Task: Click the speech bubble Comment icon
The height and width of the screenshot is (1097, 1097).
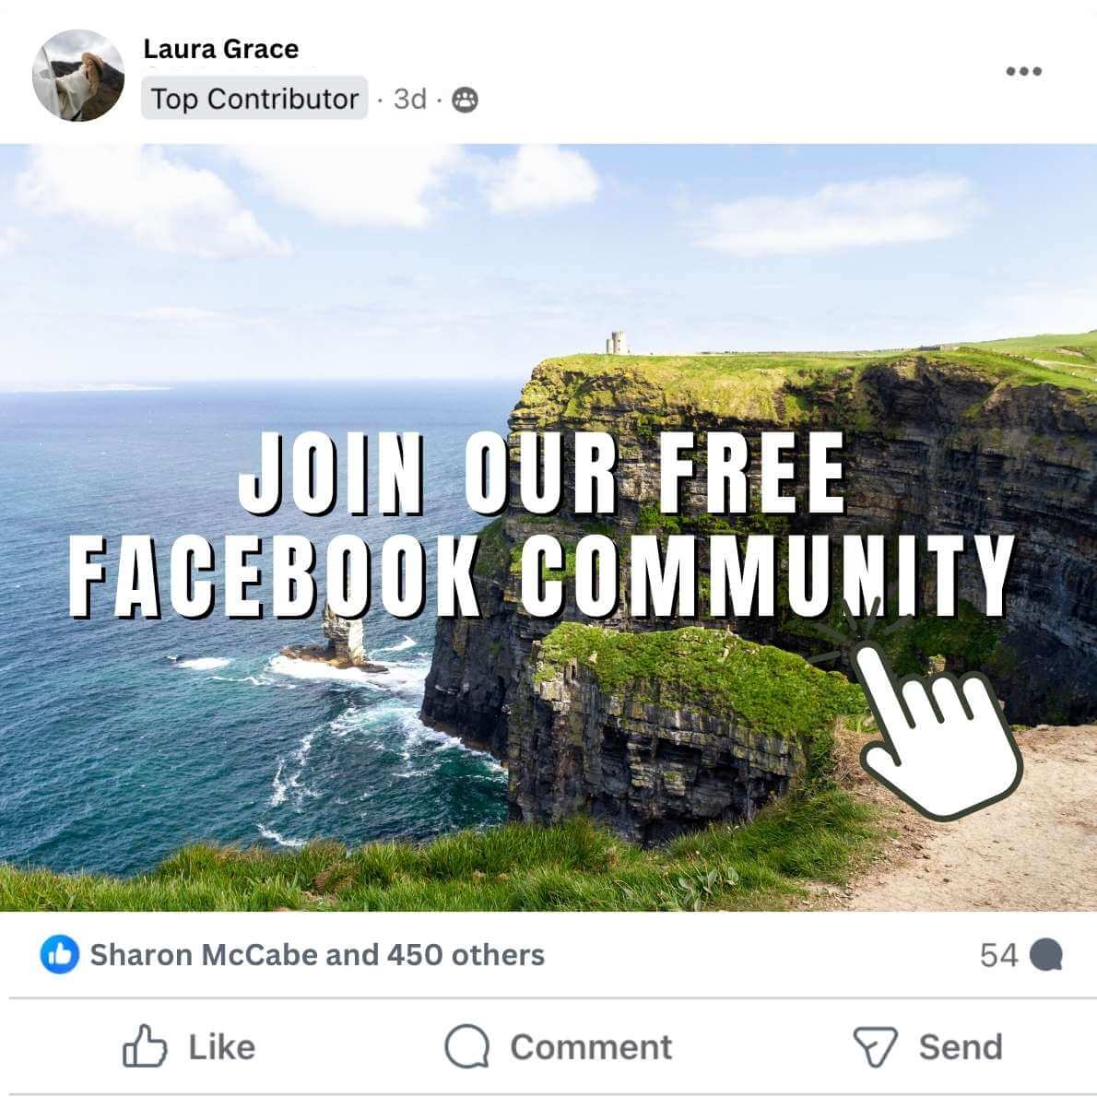Action: point(466,1046)
